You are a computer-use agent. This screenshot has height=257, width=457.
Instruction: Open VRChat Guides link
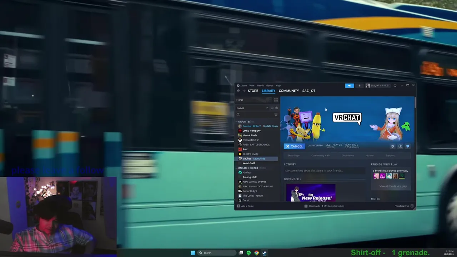click(x=370, y=156)
